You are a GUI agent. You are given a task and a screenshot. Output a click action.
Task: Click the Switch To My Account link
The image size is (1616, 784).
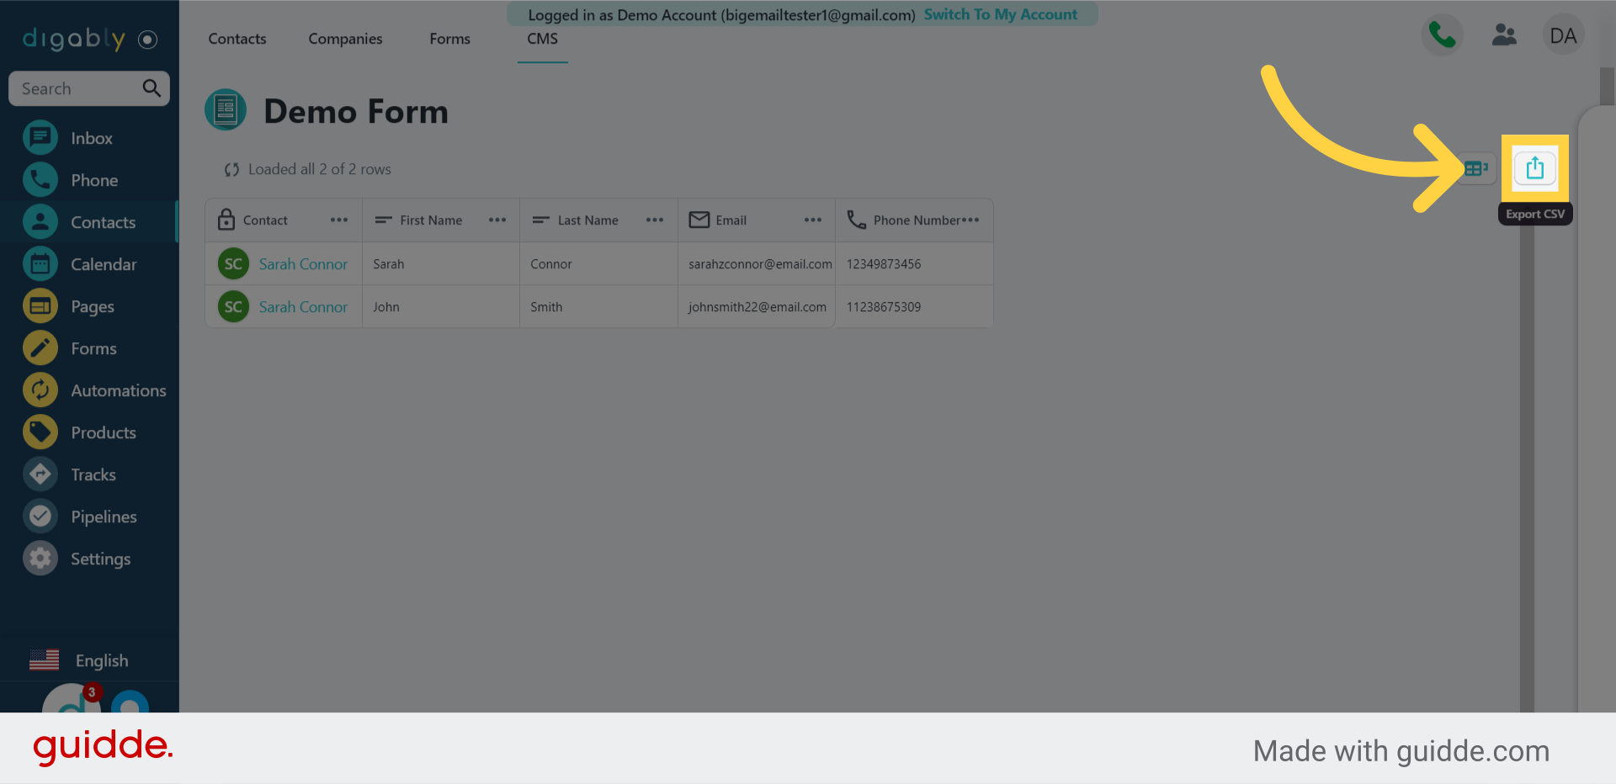point(1000,14)
